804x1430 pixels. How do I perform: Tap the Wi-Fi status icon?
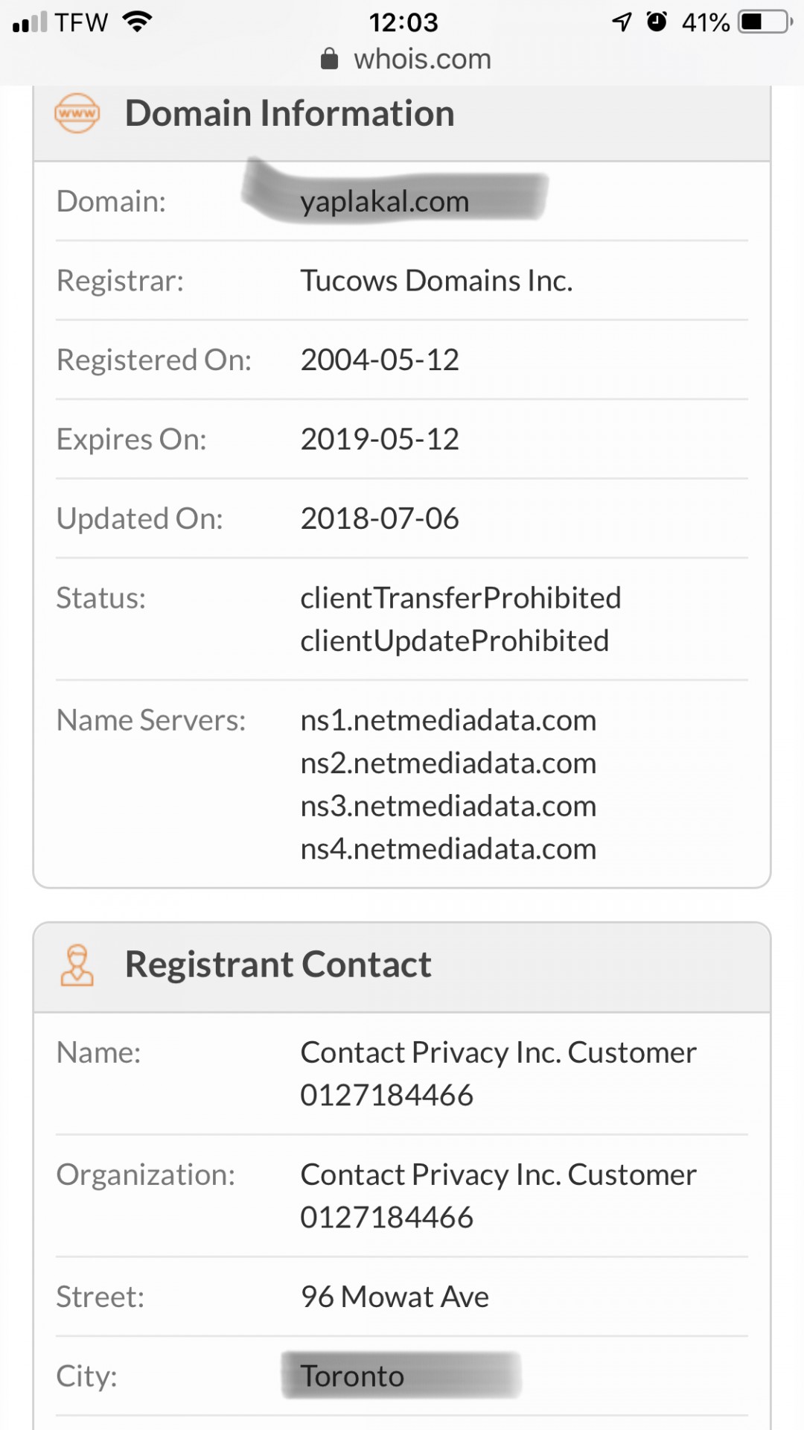(137, 22)
